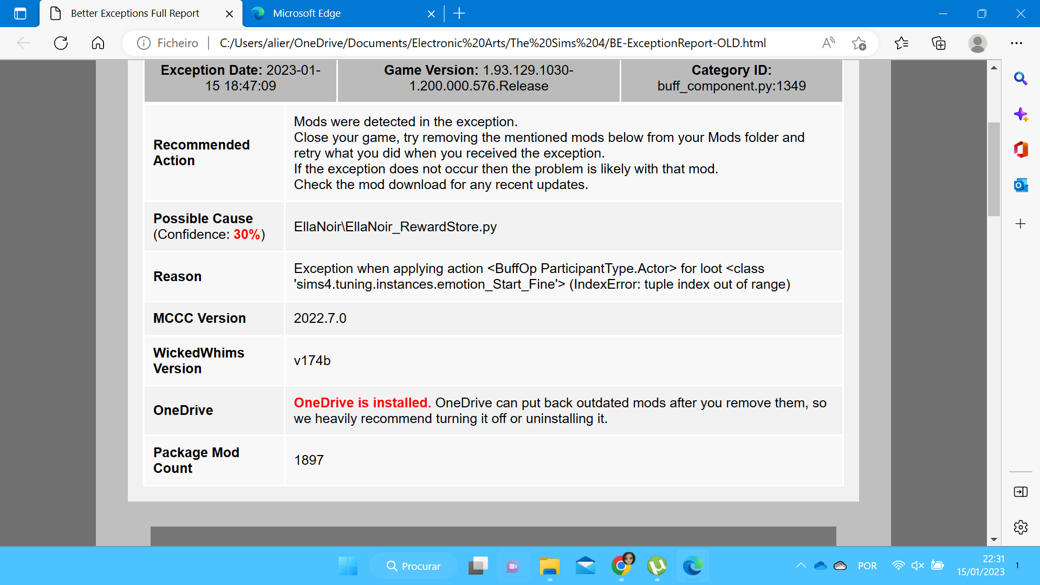Refresh the current page

click(x=61, y=43)
